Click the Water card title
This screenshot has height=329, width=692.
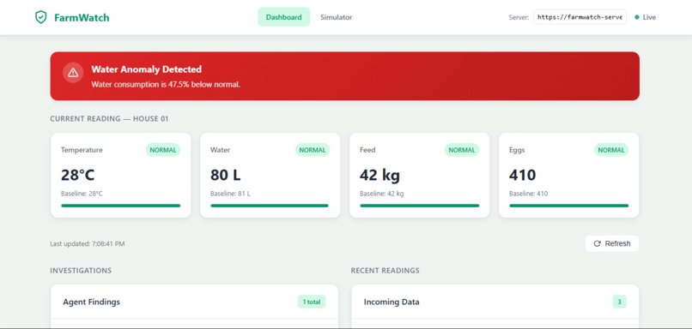220,150
